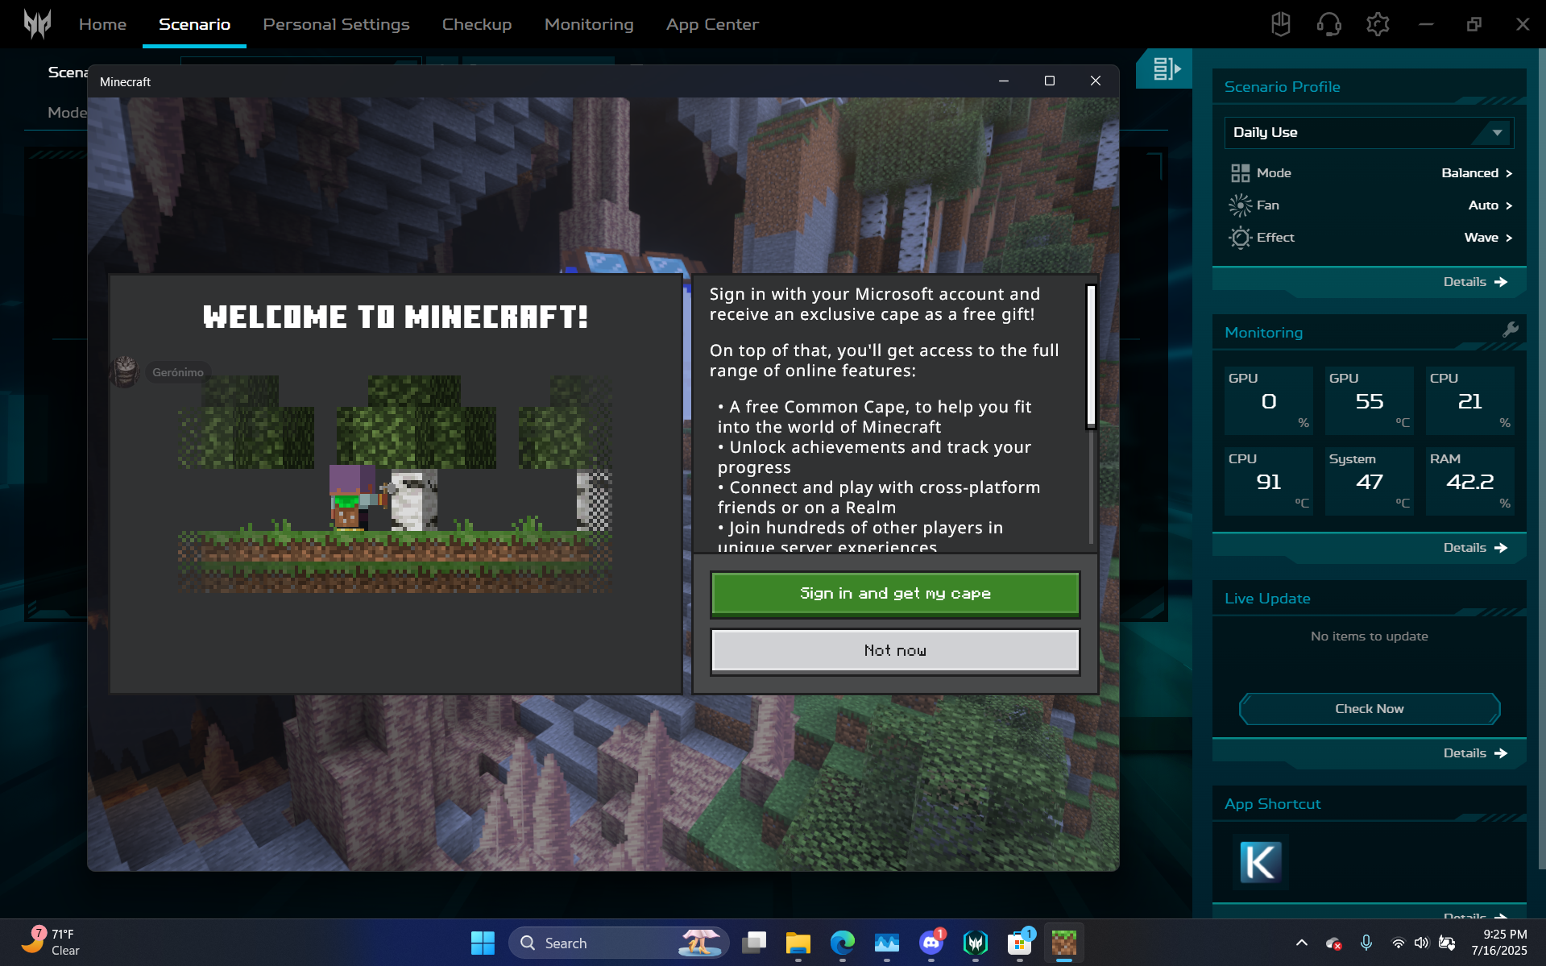Click the CPU usage 21 tile
The width and height of the screenshot is (1546, 966).
click(x=1469, y=400)
